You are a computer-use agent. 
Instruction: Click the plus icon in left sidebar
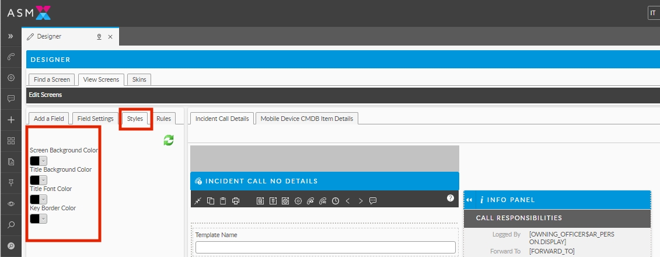point(11,120)
